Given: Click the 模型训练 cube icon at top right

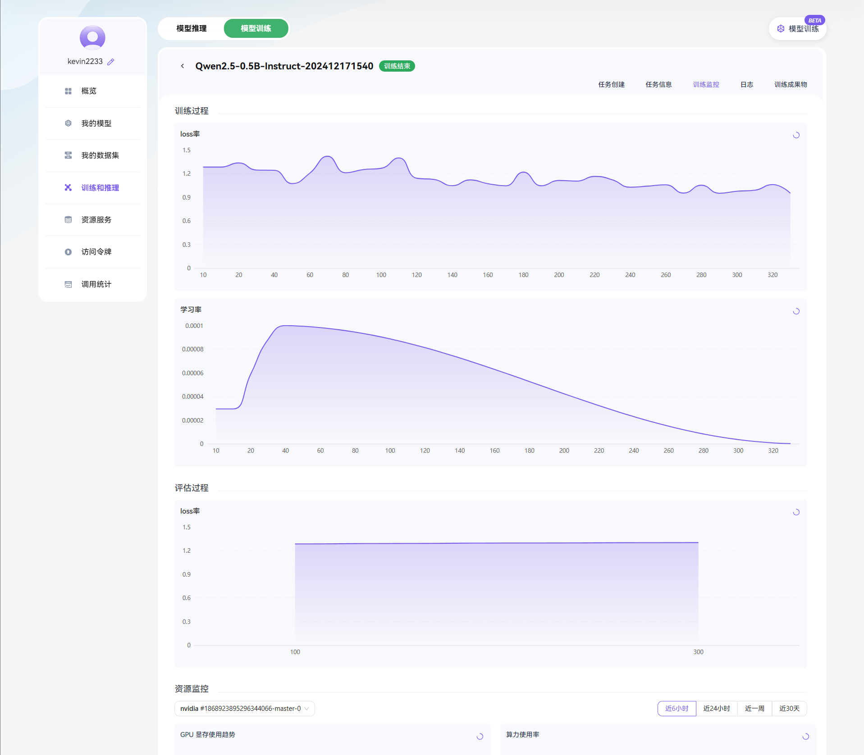Looking at the screenshot, I should [781, 29].
